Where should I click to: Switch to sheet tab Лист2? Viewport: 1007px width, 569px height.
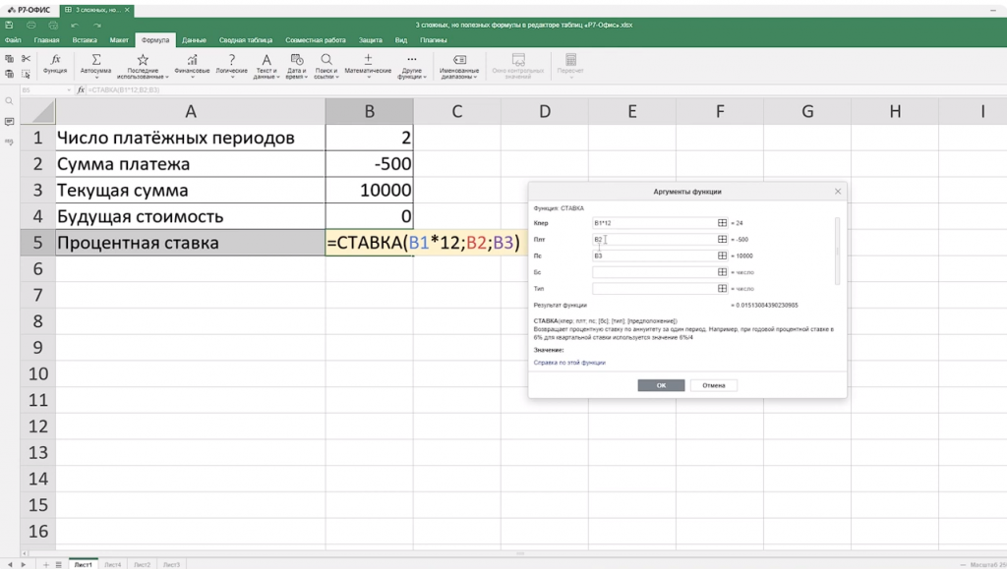142,564
